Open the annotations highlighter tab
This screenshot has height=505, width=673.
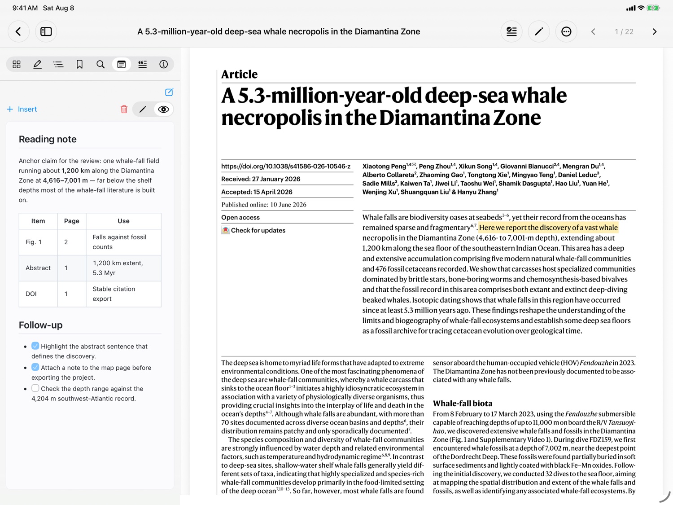pos(38,64)
